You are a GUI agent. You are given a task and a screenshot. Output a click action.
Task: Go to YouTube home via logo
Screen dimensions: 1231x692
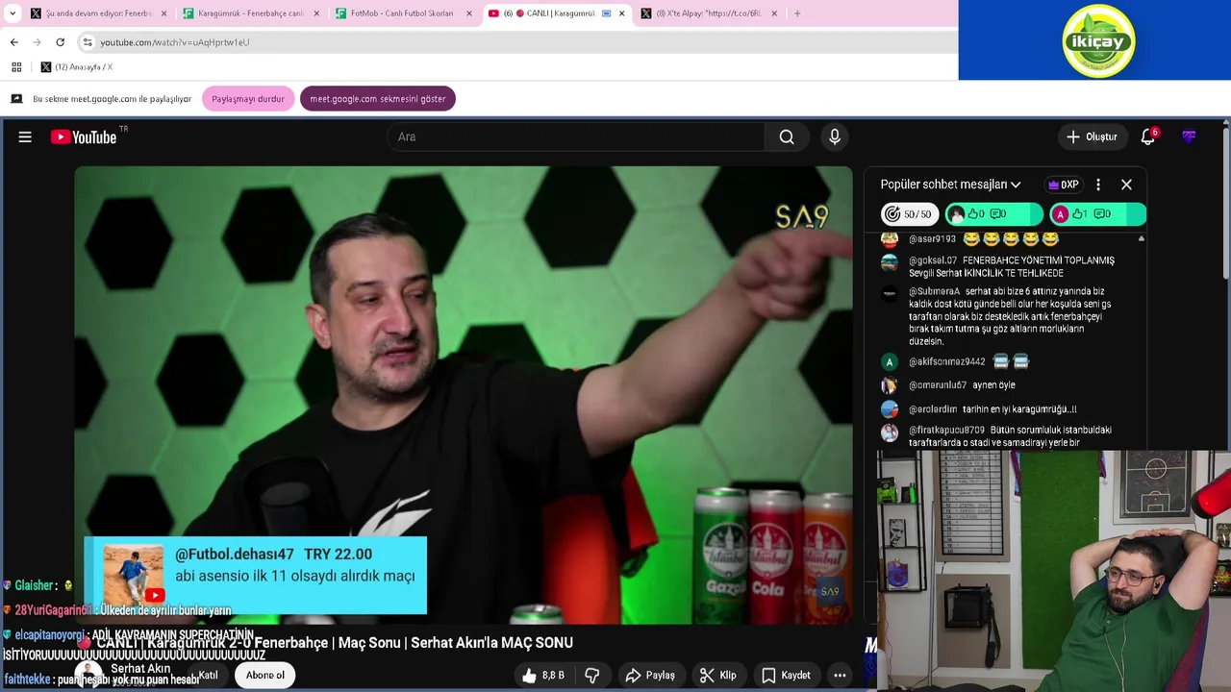(84, 137)
